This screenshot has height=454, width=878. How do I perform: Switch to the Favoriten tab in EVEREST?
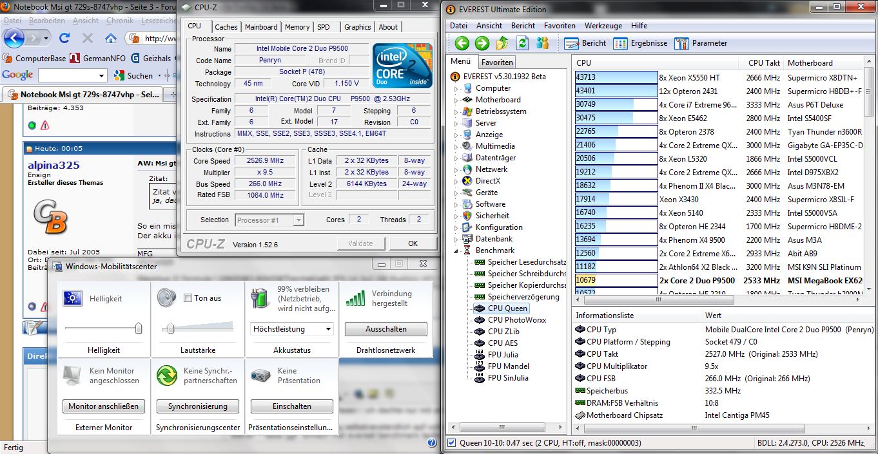coord(497,62)
